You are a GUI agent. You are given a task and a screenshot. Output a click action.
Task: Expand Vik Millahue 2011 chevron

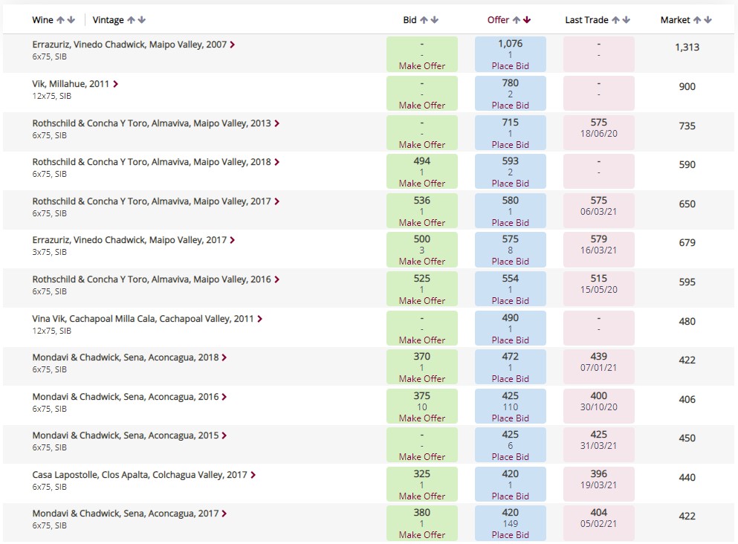point(115,84)
